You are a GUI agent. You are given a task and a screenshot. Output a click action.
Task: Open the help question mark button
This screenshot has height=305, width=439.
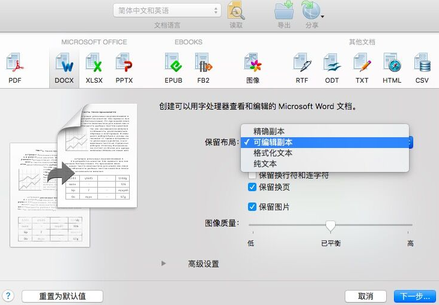click(x=8, y=296)
